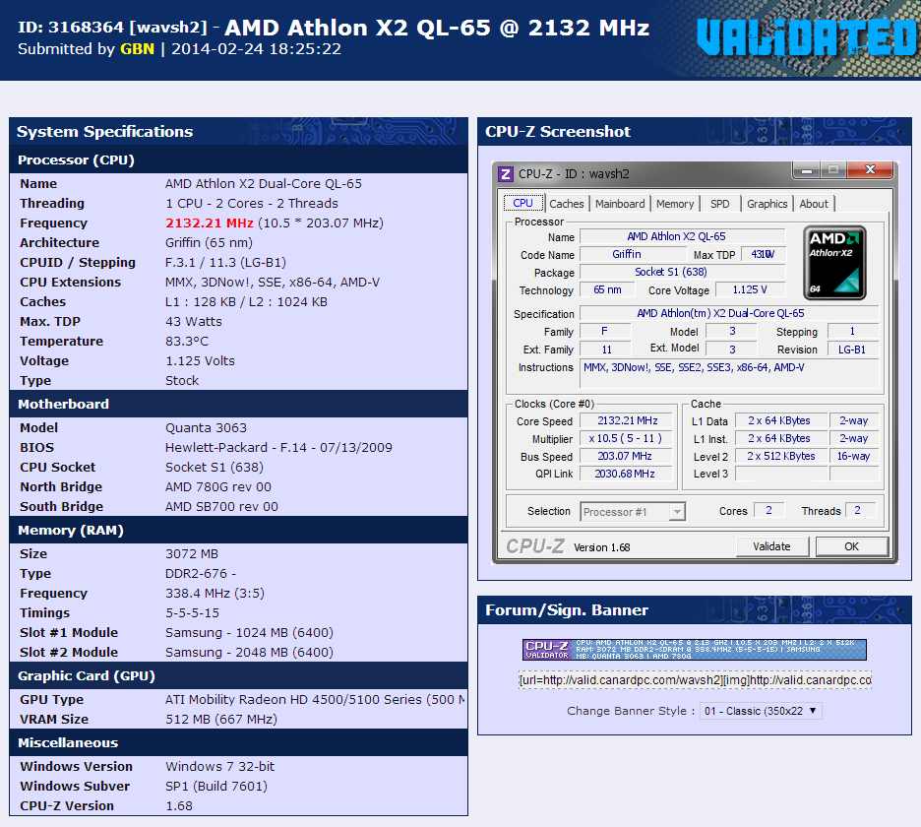Viewport: 921px width, 827px height.
Task: Click the Revision value LG-B1
Action: click(x=852, y=350)
